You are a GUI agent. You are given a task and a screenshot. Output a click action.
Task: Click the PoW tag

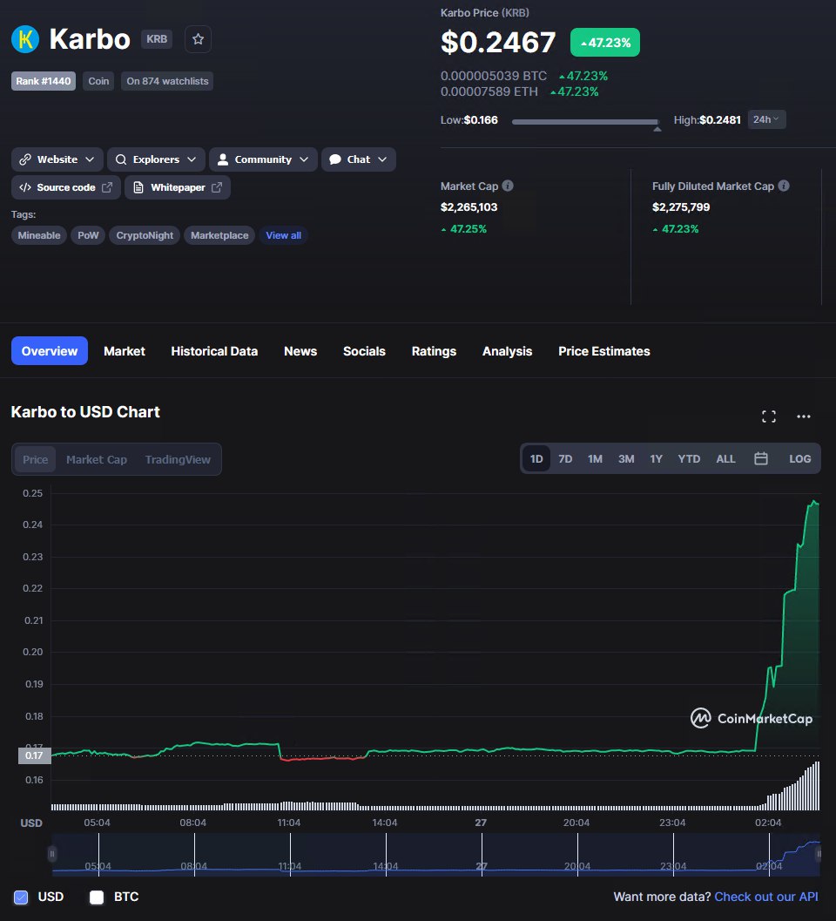pyautogui.click(x=88, y=235)
